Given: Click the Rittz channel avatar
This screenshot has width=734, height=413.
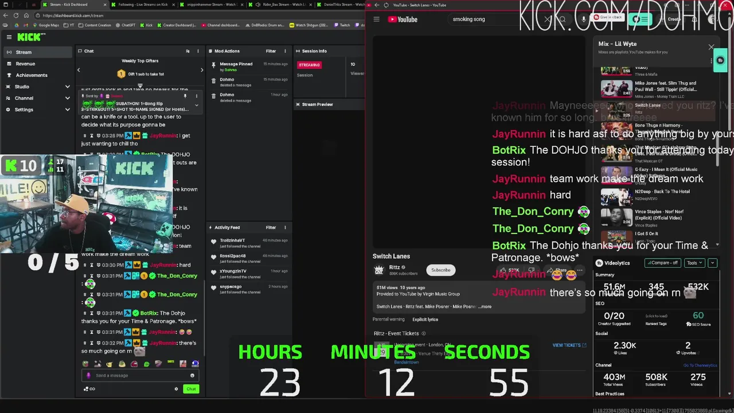Looking at the screenshot, I should [x=378, y=270].
